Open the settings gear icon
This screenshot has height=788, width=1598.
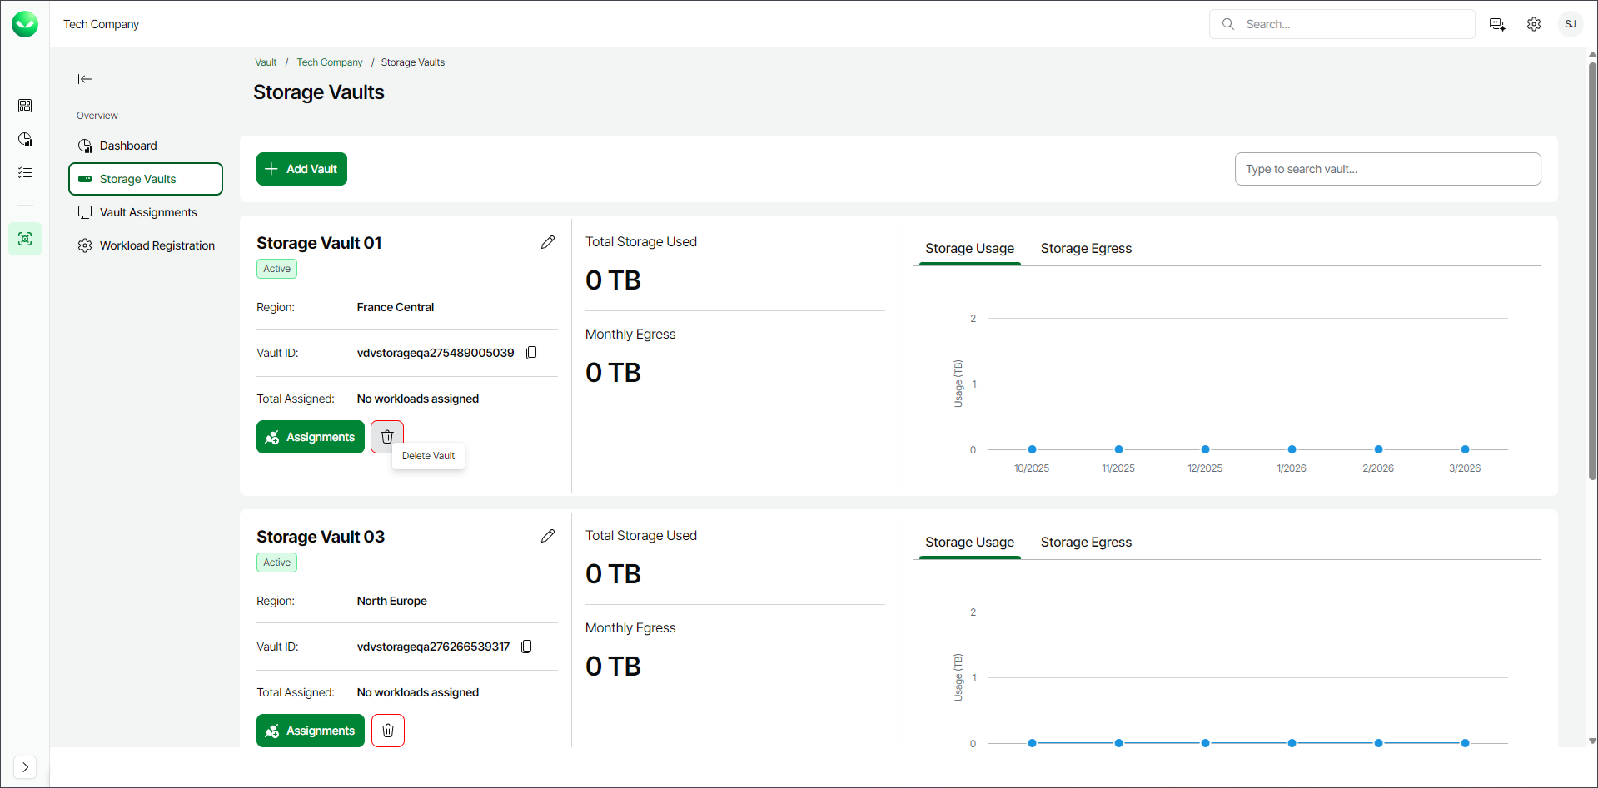[1534, 24]
